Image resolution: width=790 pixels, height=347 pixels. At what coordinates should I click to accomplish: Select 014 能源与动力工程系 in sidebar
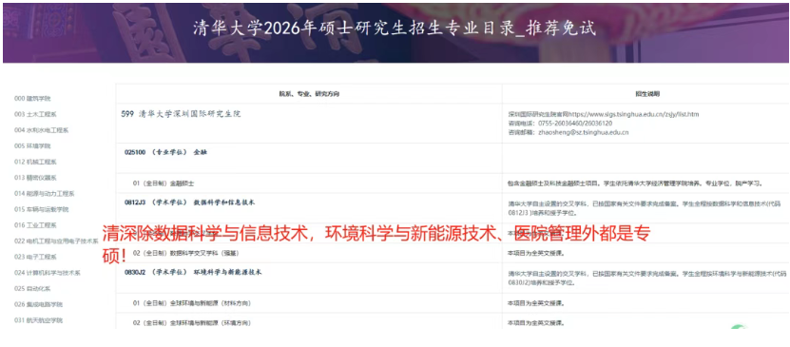pos(45,193)
